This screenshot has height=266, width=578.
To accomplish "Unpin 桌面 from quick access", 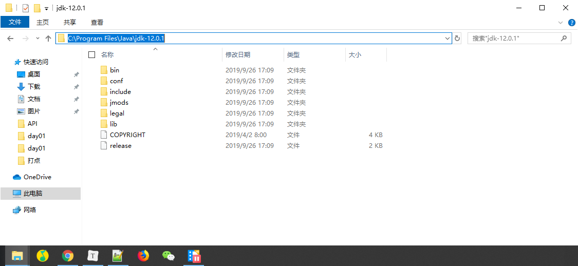I will (x=77, y=74).
